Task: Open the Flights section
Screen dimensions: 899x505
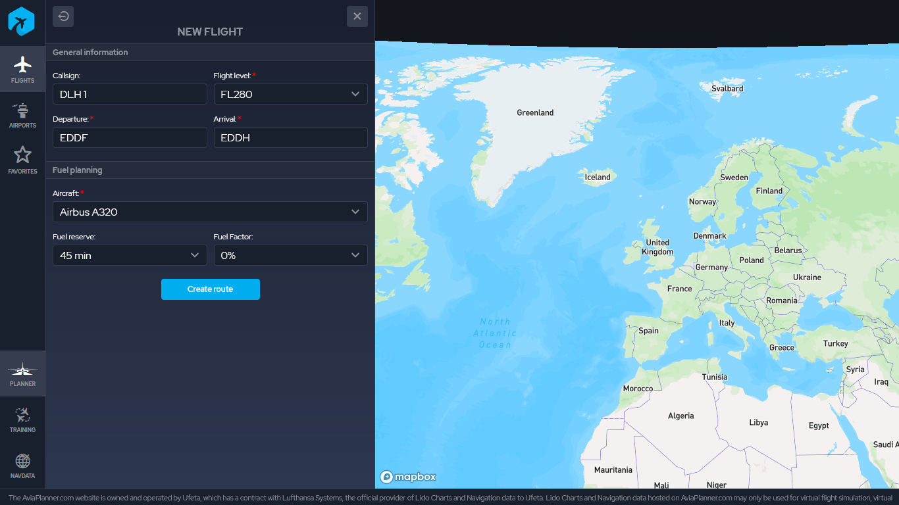Action: tap(22, 69)
